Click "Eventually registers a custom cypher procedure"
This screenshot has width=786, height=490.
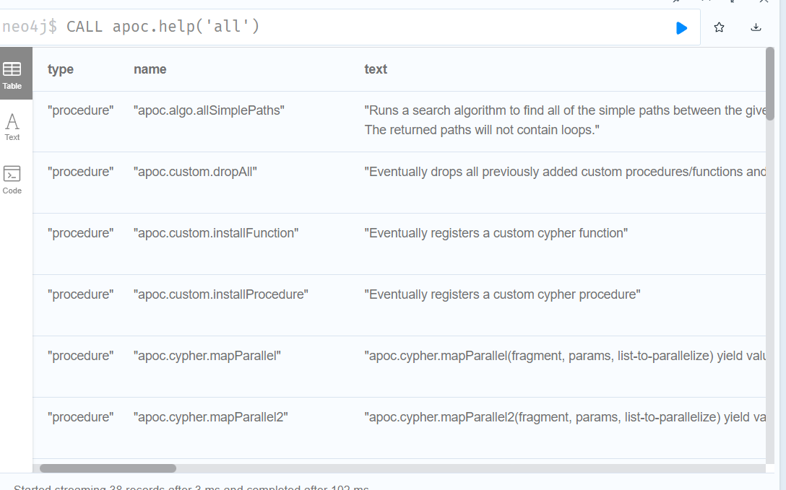click(502, 294)
